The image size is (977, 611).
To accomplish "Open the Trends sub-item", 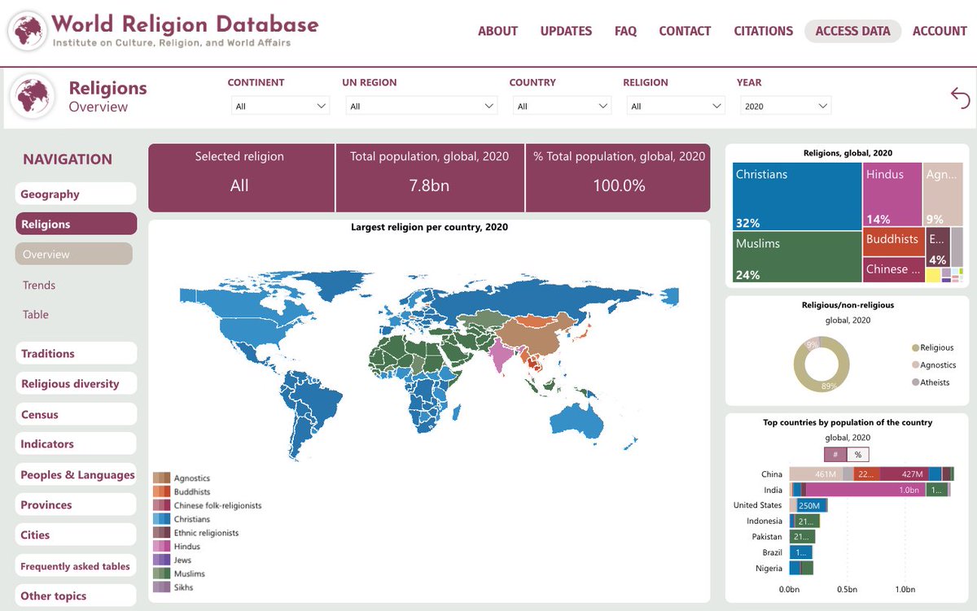I will tap(39, 285).
